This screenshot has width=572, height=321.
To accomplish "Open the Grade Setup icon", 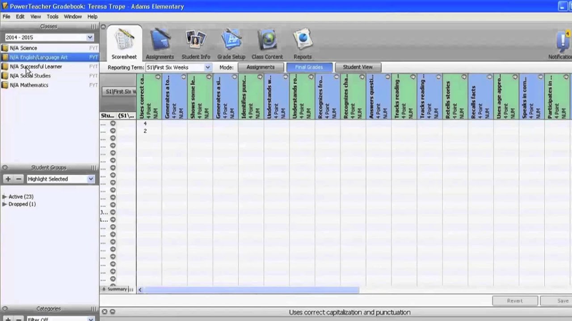I will click(x=231, y=40).
